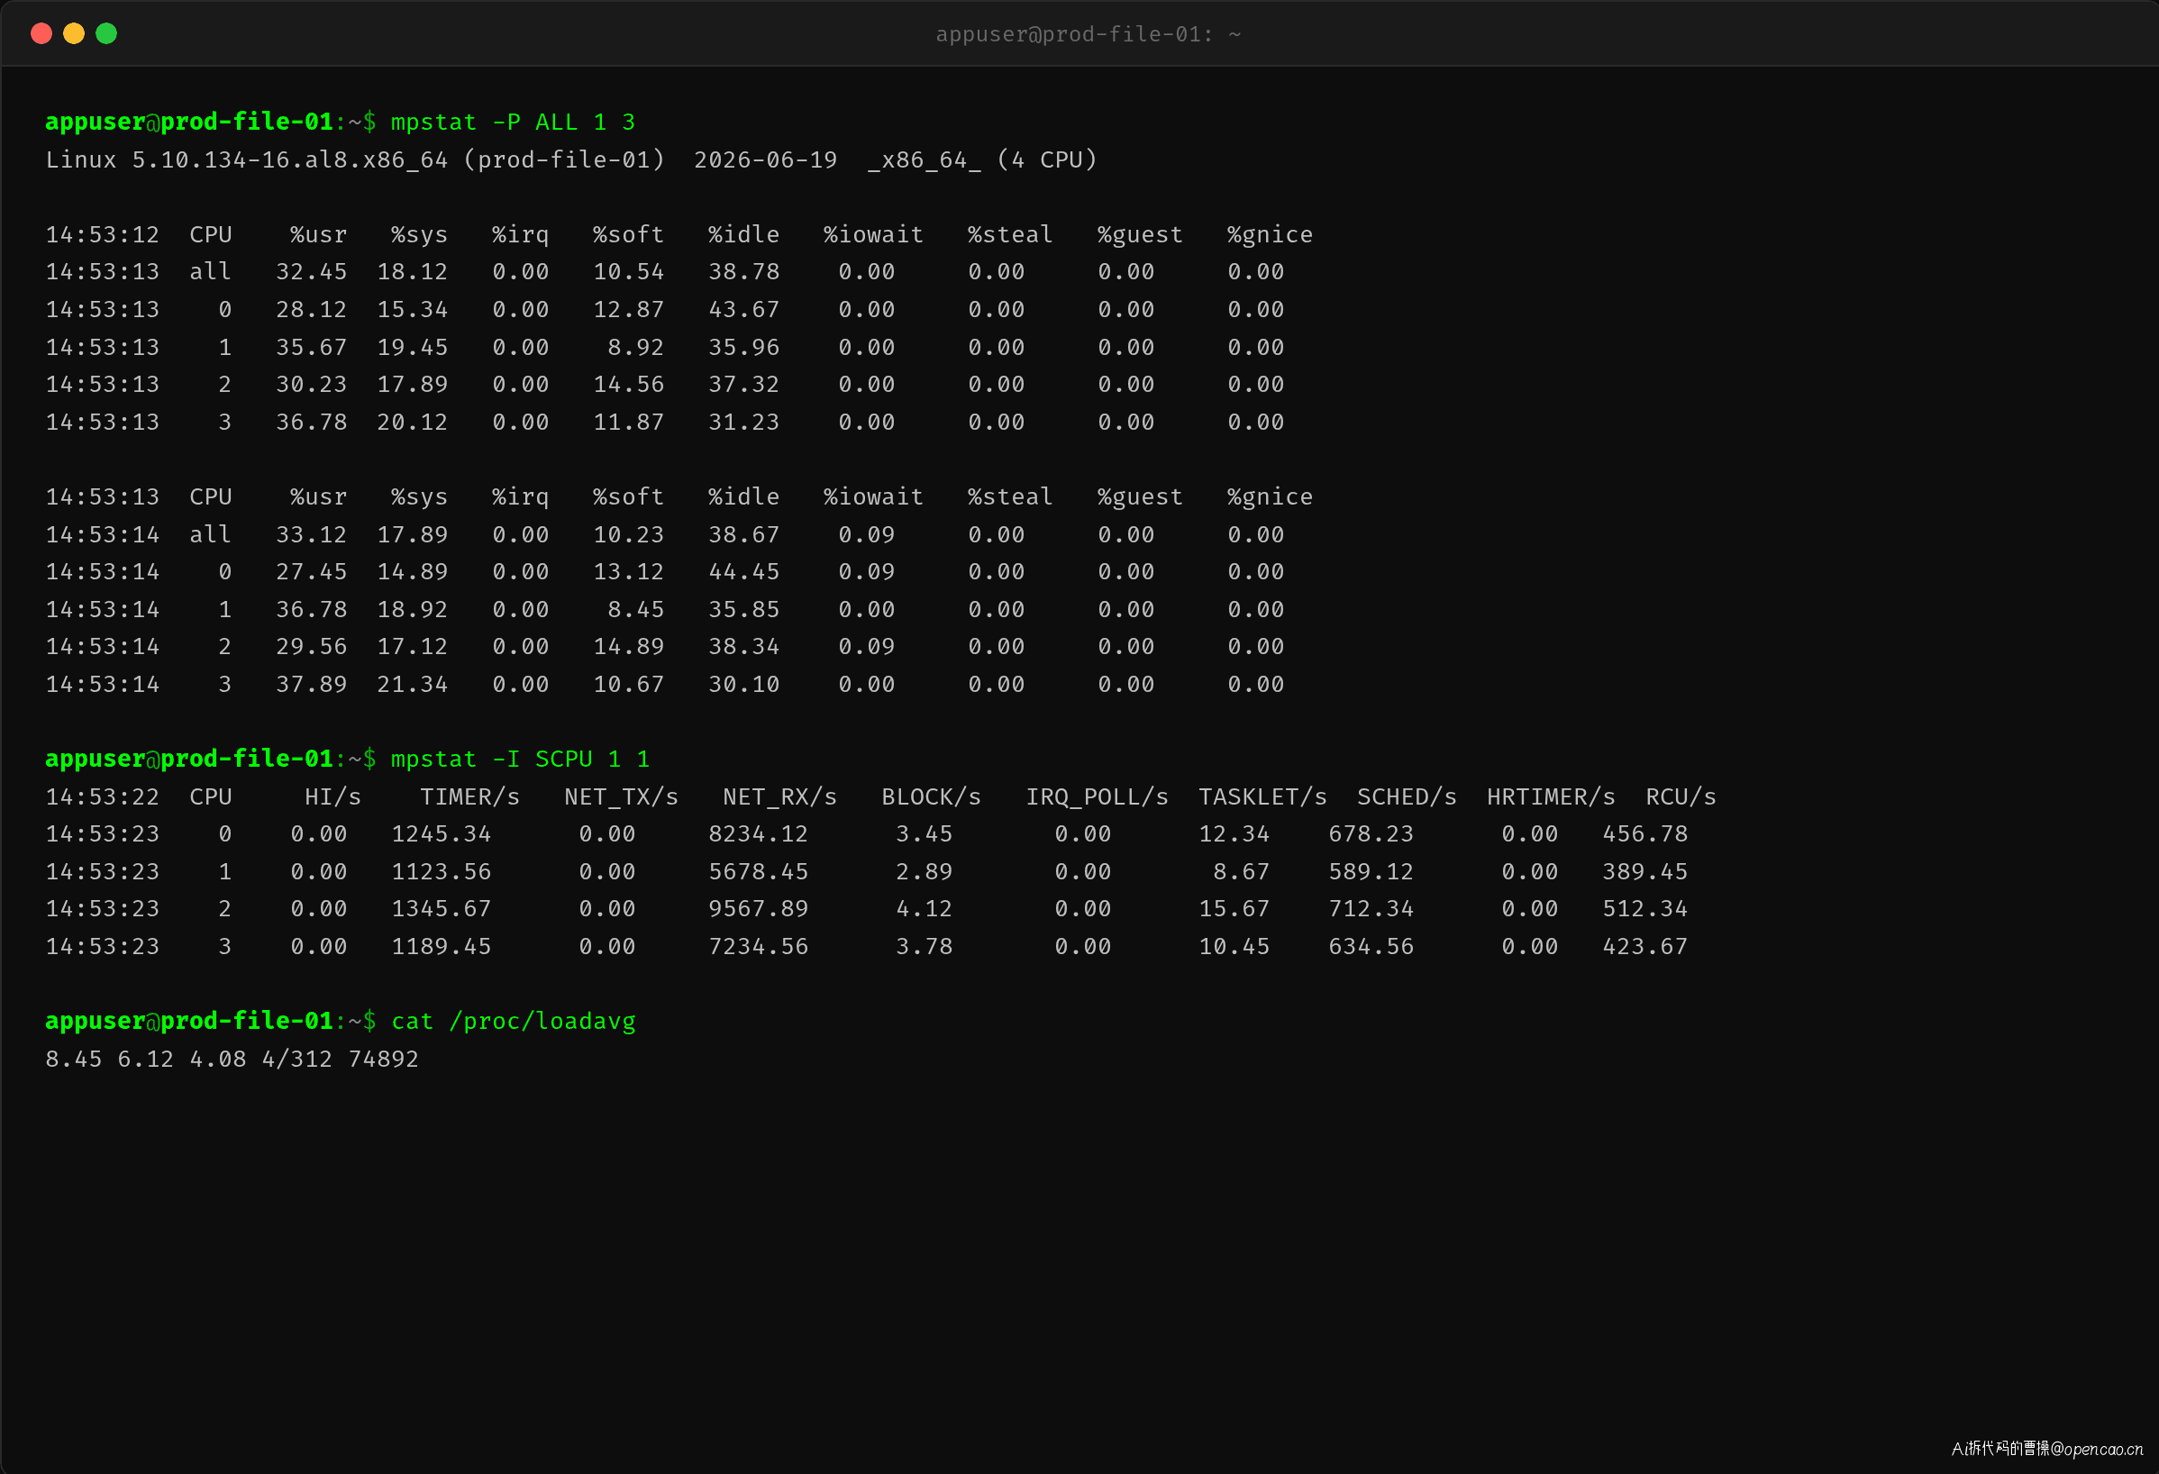This screenshot has height=1474, width=2159.
Task: Click the %soft value 14.56
Action: [629, 385]
